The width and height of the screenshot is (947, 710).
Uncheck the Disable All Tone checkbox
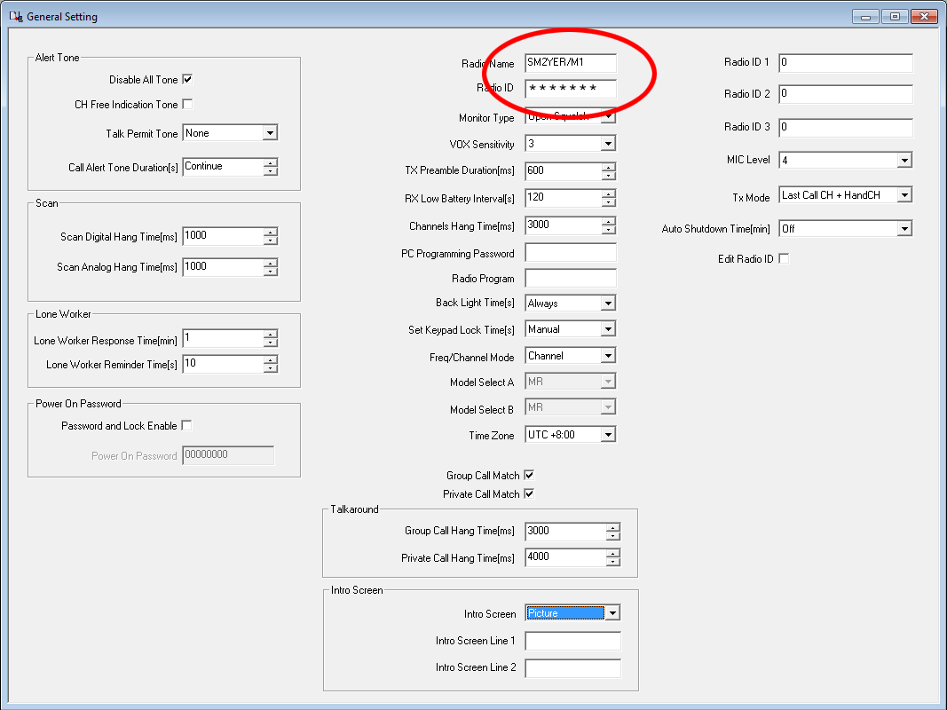click(x=187, y=79)
